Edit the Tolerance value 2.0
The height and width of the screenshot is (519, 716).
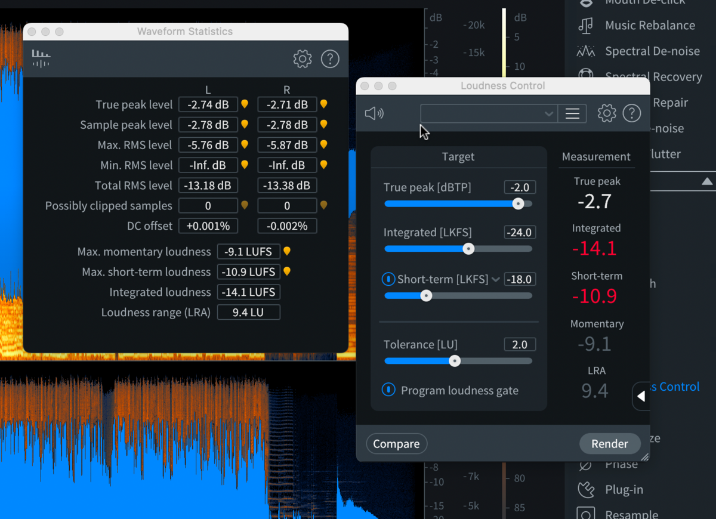(x=520, y=345)
